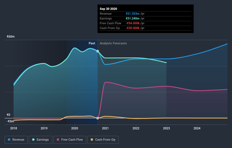Click the -€30.000k cash from op value
The image size is (232, 148).
[x=133, y=28]
